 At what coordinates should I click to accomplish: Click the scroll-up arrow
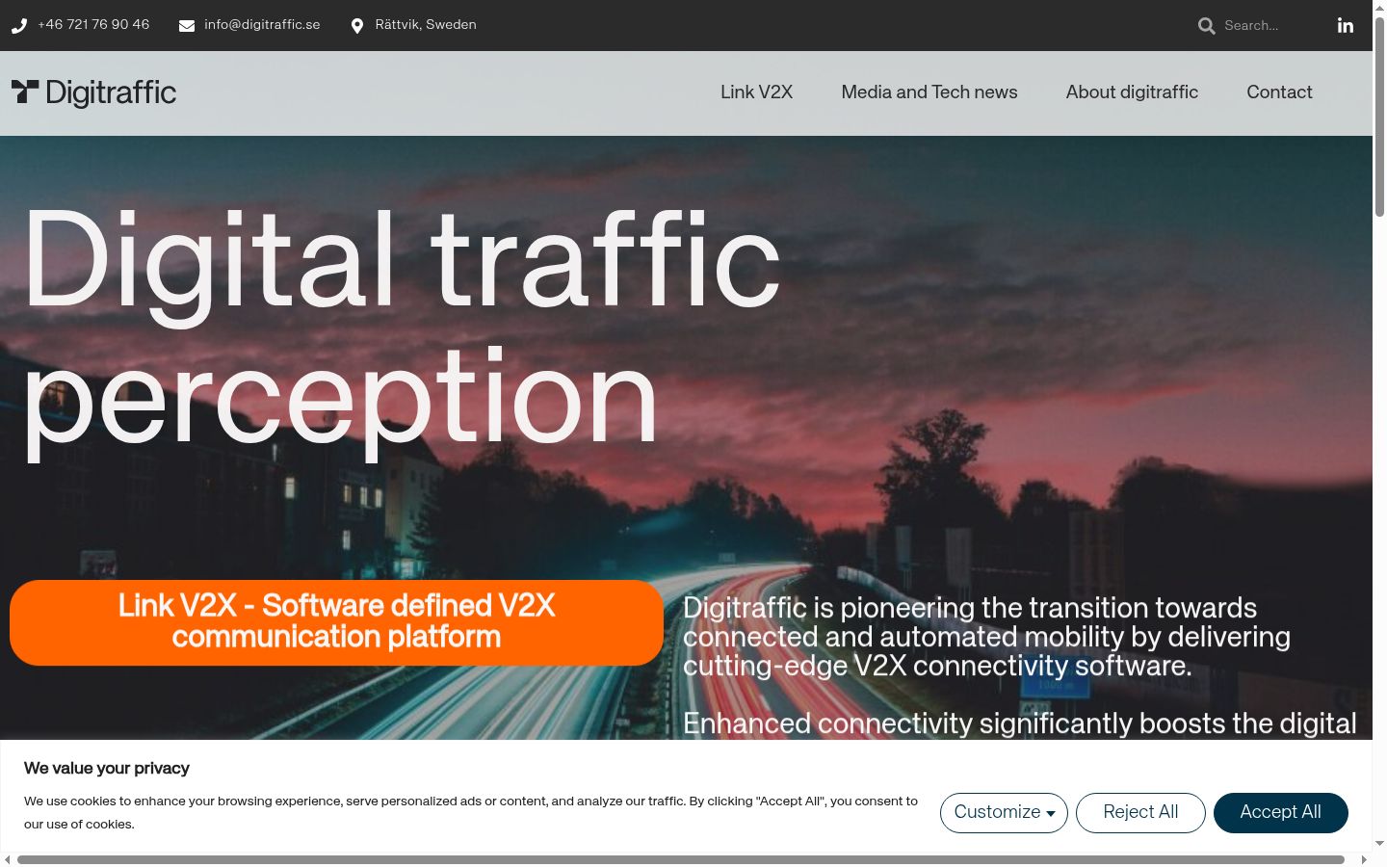tap(1379, 7)
